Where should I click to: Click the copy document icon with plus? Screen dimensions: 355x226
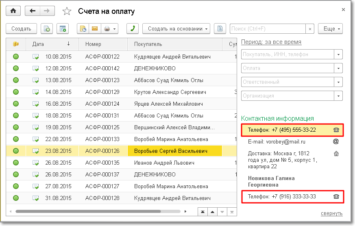pyautogui.click(x=47, y=29)
